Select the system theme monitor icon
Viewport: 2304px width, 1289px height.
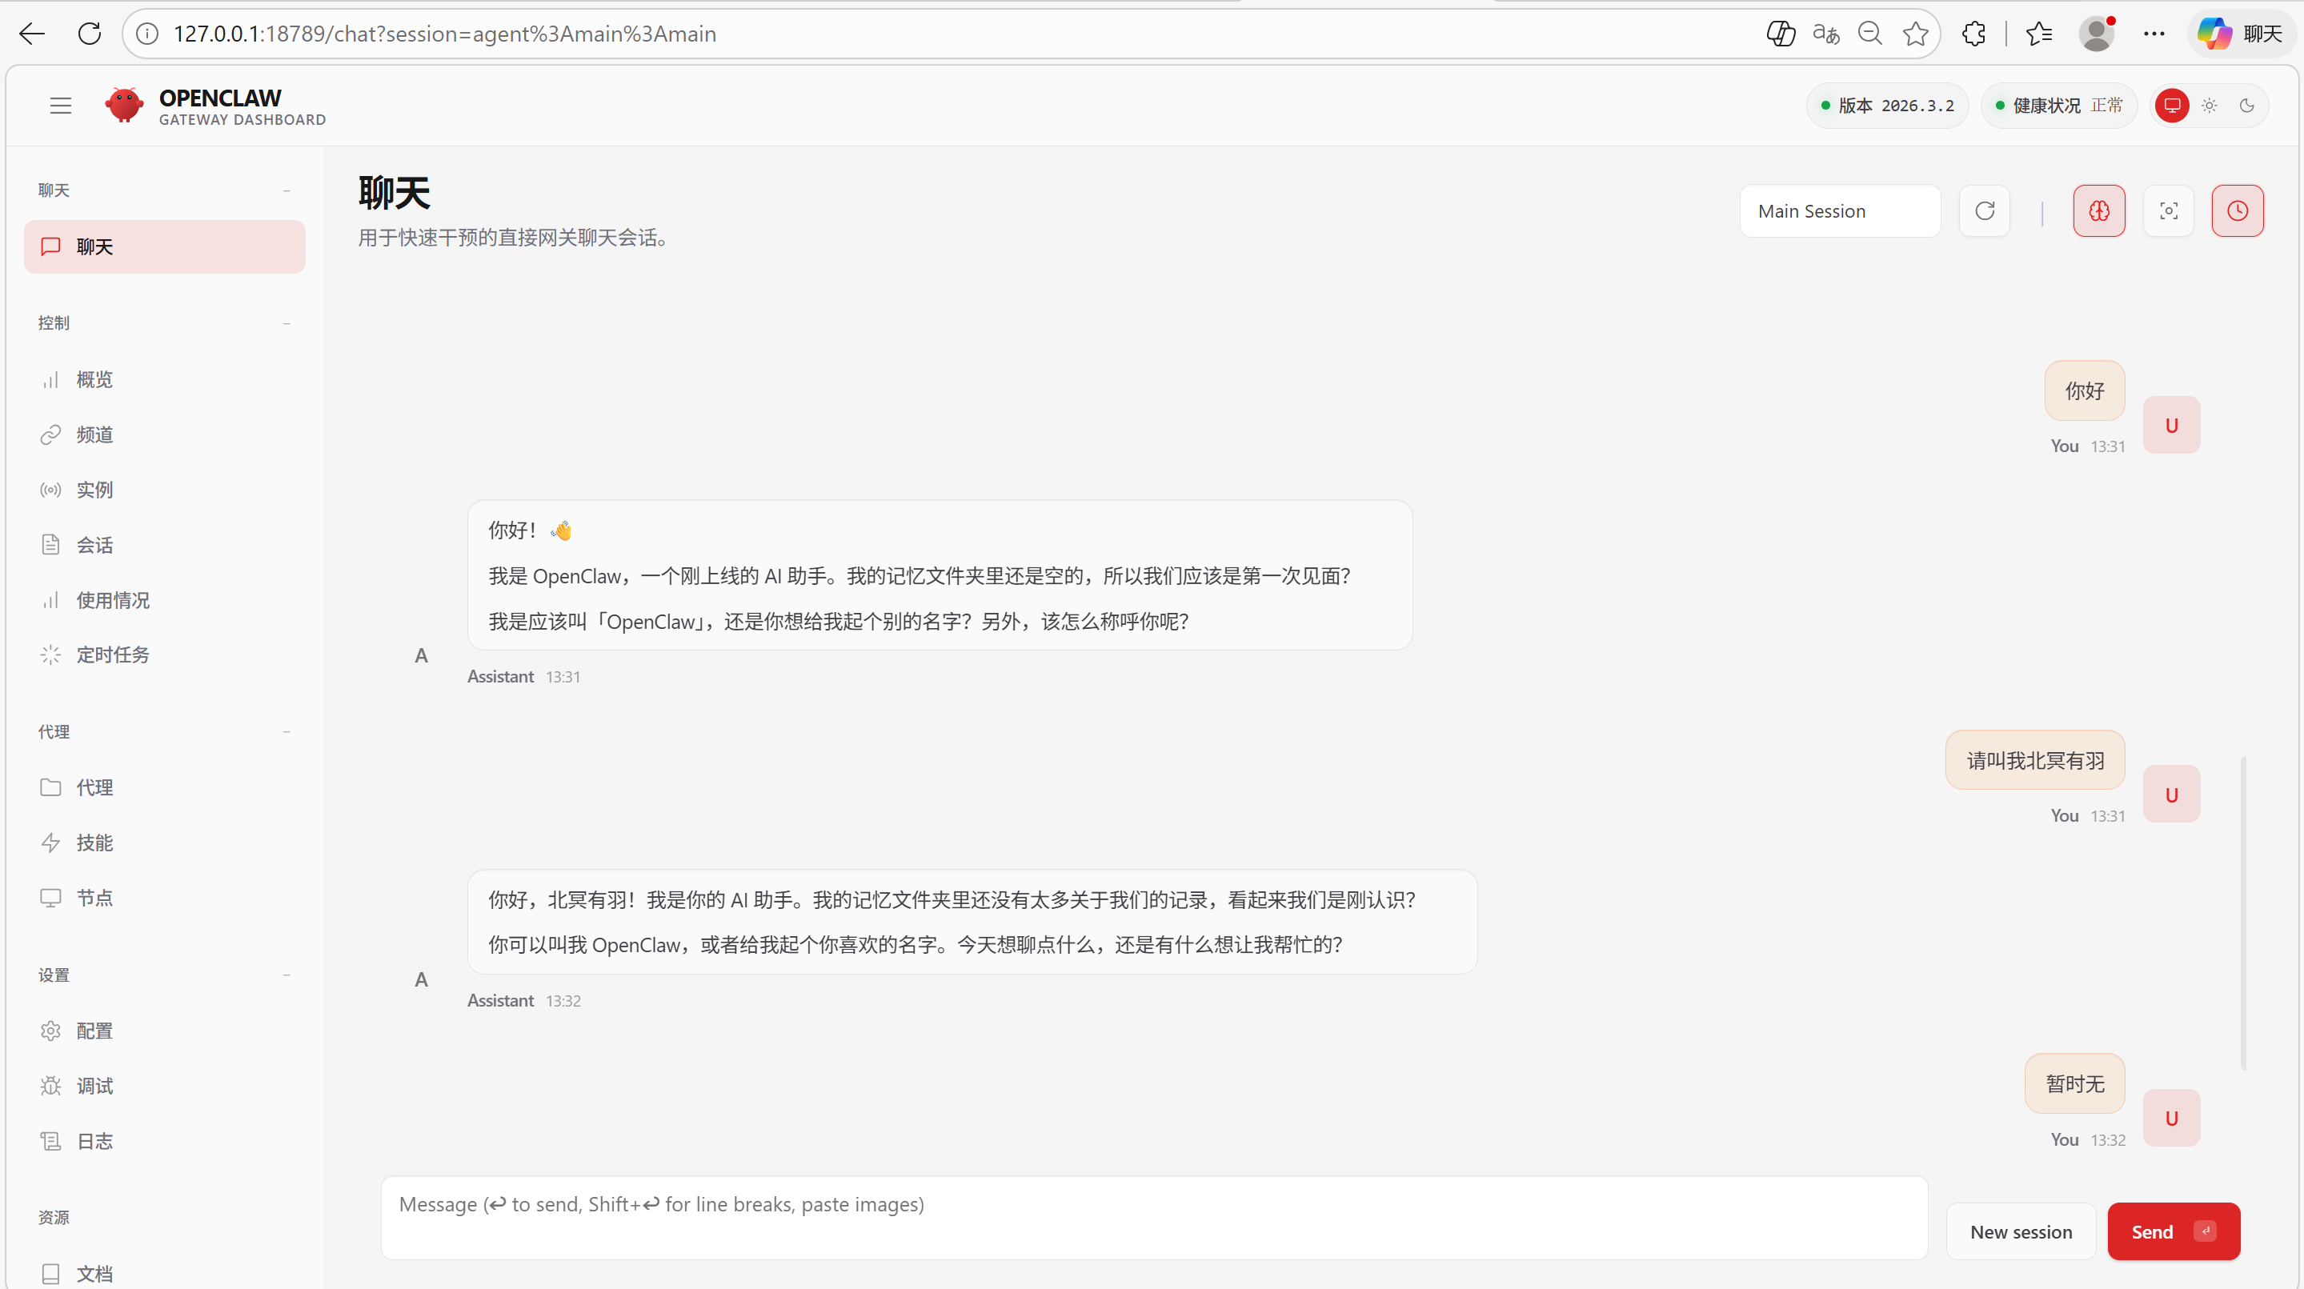(x=2172, y=106)
